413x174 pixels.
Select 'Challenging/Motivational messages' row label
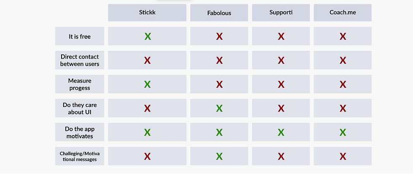(80, 156)
